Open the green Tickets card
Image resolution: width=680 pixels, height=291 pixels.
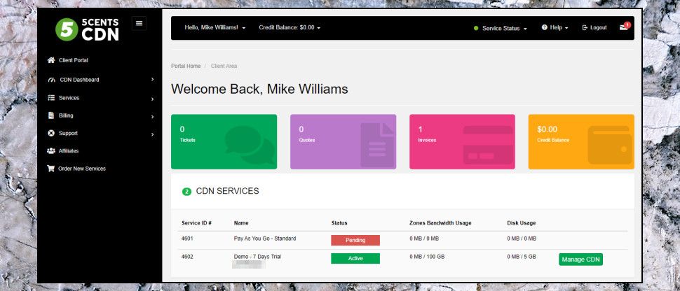click(224, 141)
